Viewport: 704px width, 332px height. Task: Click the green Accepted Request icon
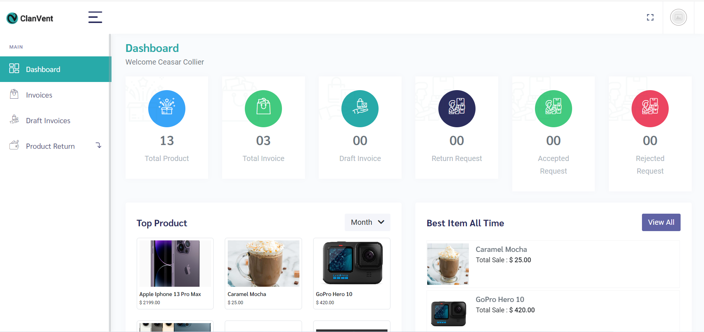pyautogui.click(x=553, y=109)
